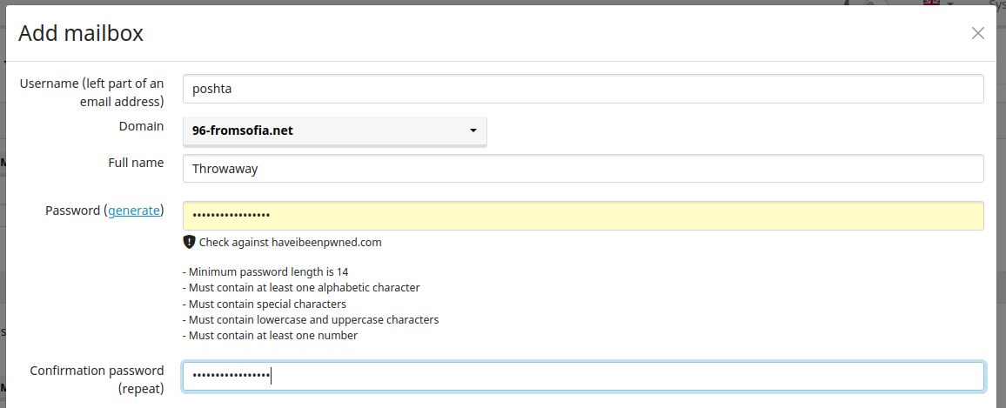
Task: Click the caret arrow in the Domain selector
Action: (x=473, y=131)
